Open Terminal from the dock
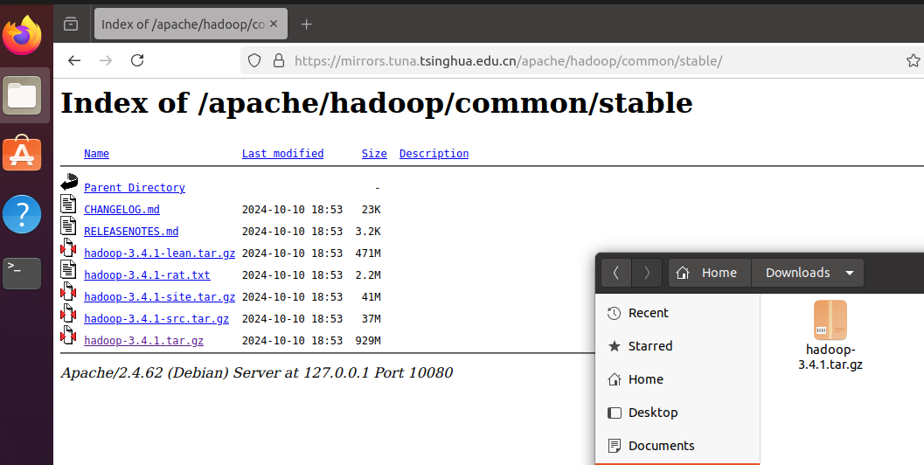This screenshot has width=924, height=465. pyautogui.click(x=22, y=274)
